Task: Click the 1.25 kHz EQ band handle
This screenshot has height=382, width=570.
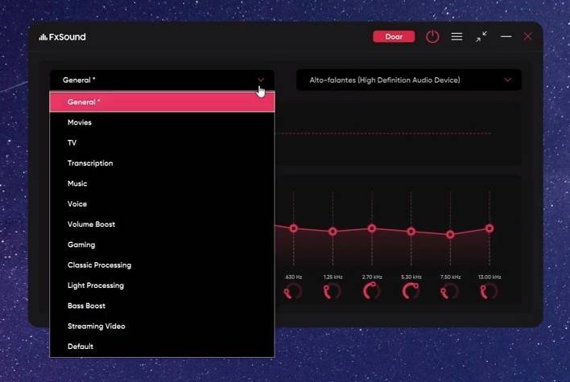Action: [x=332, y=232]
